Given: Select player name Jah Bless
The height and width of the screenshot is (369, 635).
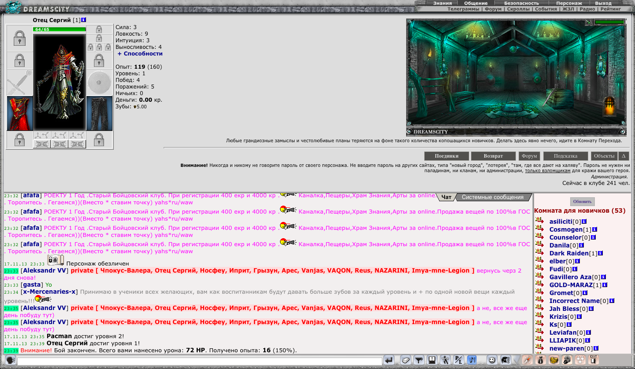Looking at the screenshot, I should [564, 309].
